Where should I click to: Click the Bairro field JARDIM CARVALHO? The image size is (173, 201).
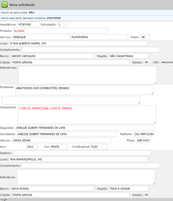(52, 56)
